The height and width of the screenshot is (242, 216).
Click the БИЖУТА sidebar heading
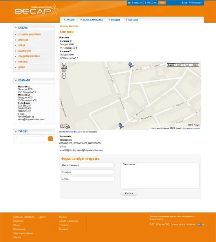[23, 28]
